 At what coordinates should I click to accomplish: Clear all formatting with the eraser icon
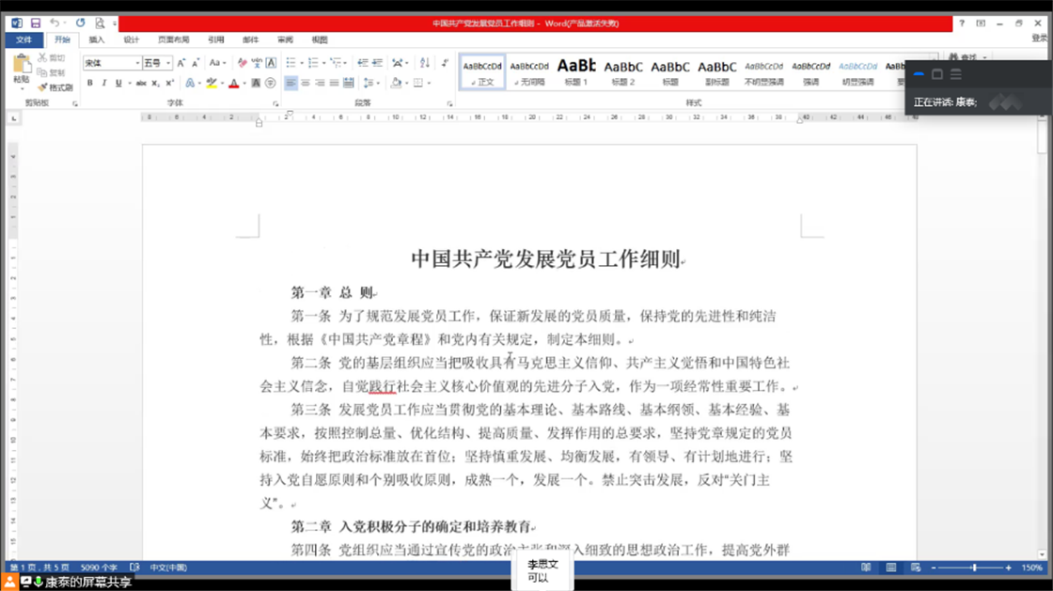(243, 63)
